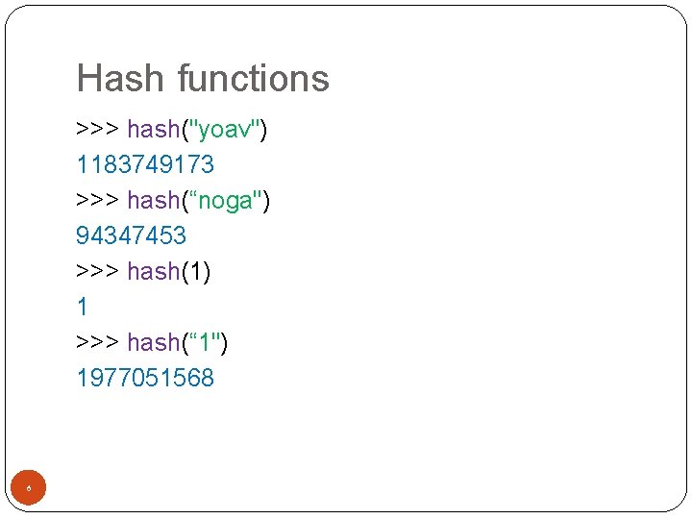Click the first >>> prompt symbol
Viewport: 692px width, 519px height.
coord(97,129)
